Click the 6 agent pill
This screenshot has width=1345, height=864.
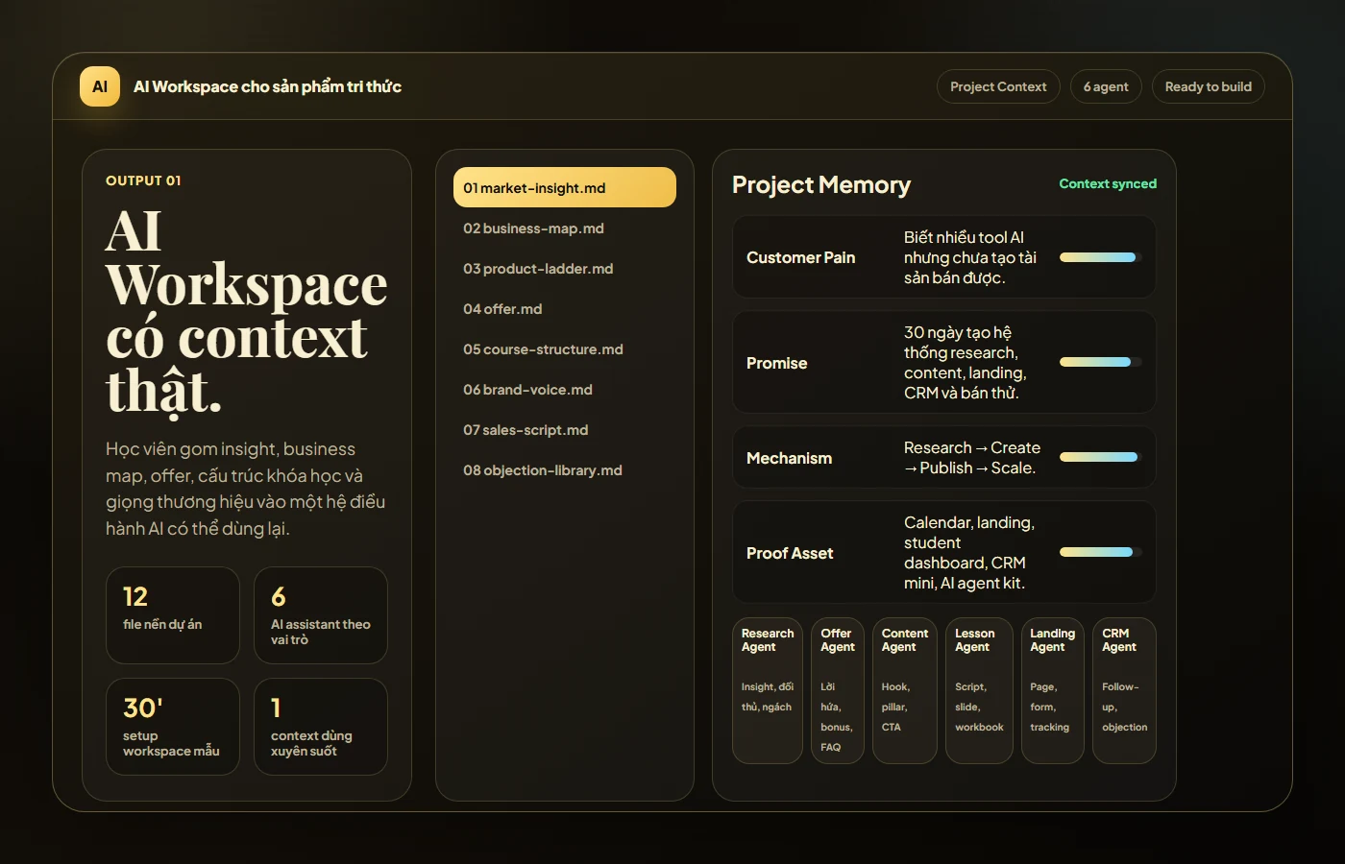tap(1106, 86)
